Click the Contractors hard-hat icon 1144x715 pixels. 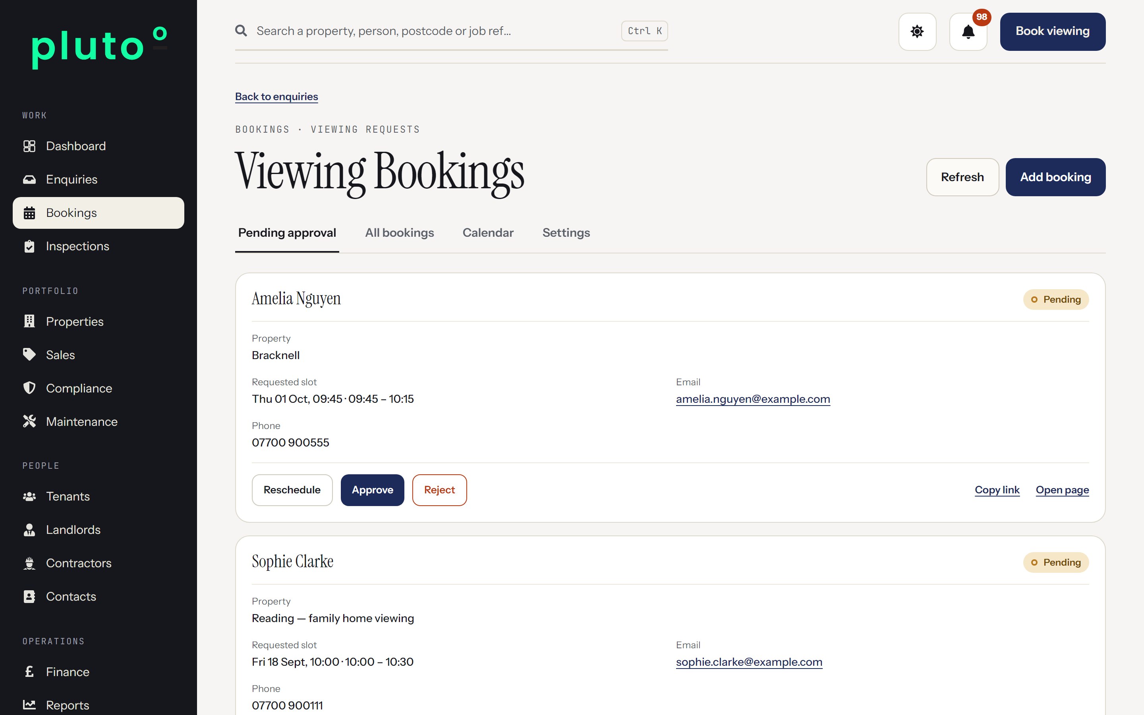tap(29, 563)
